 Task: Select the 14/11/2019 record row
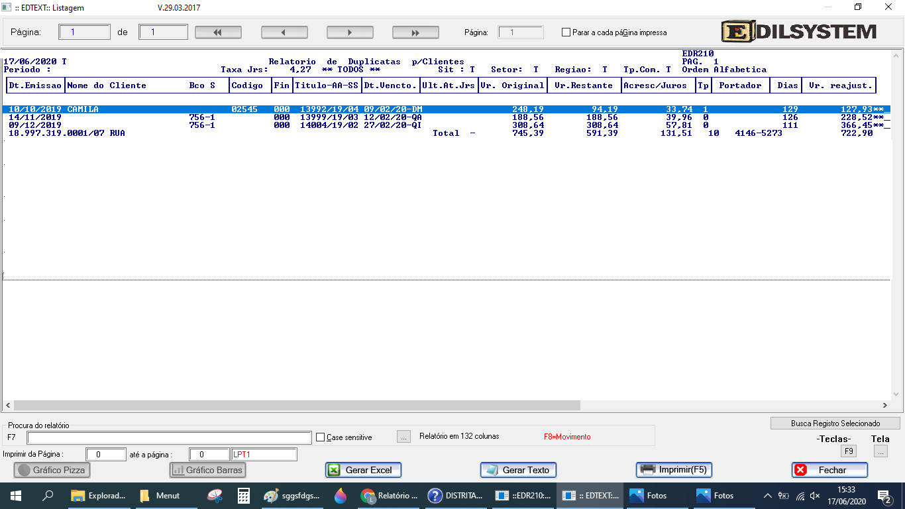pos(265,117)
